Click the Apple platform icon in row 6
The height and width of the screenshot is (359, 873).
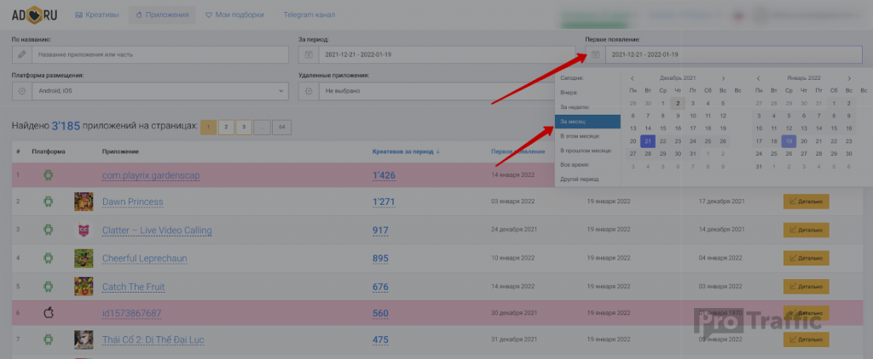(49, 312)
